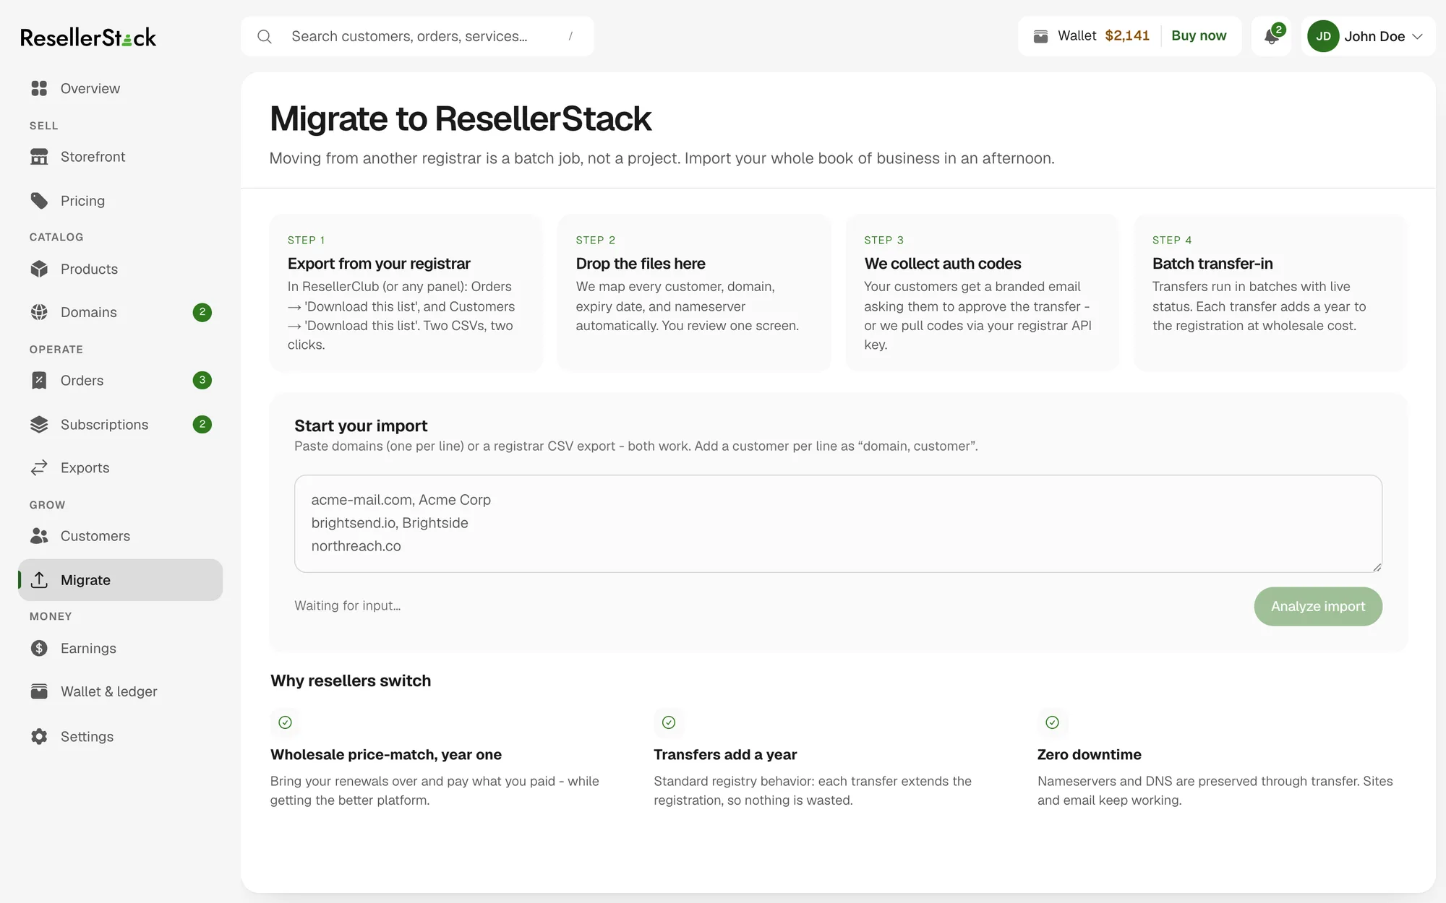The image size is (1446, 903).
Task: Navigate to Customers
Action: (x=120, y=536)
